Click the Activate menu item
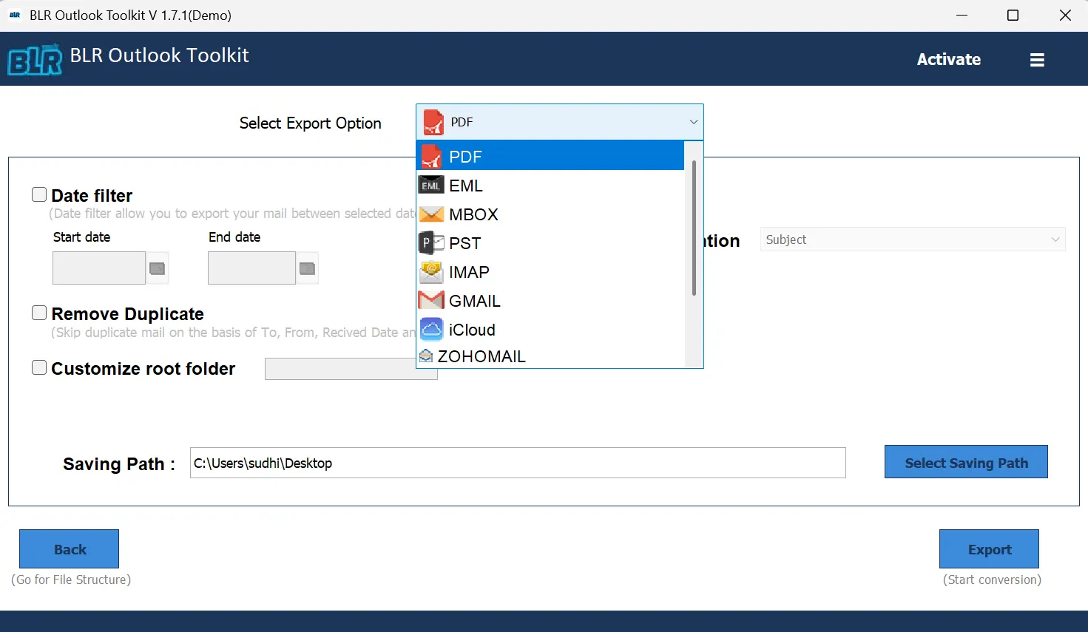 (x=949, y=59)
